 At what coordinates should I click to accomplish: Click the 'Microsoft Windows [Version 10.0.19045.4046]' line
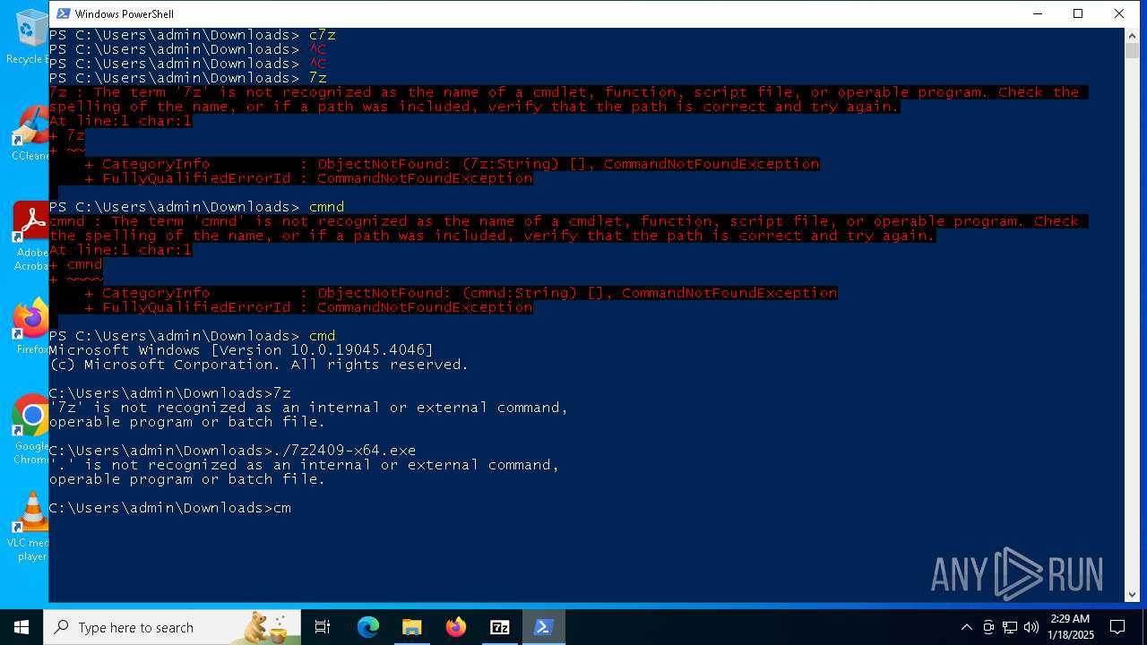[241, 350]
